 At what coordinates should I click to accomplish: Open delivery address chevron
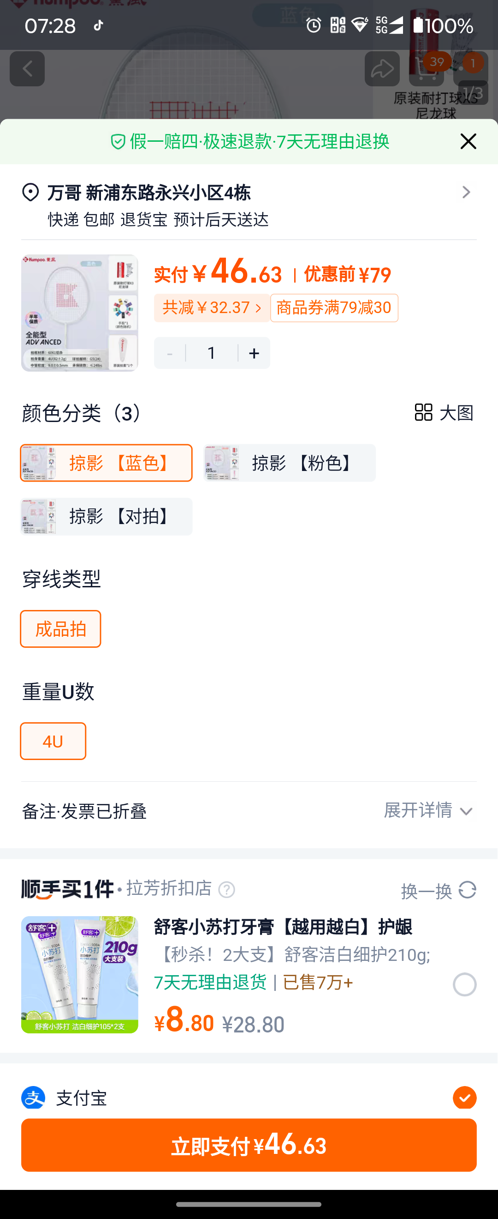[466, 192]
